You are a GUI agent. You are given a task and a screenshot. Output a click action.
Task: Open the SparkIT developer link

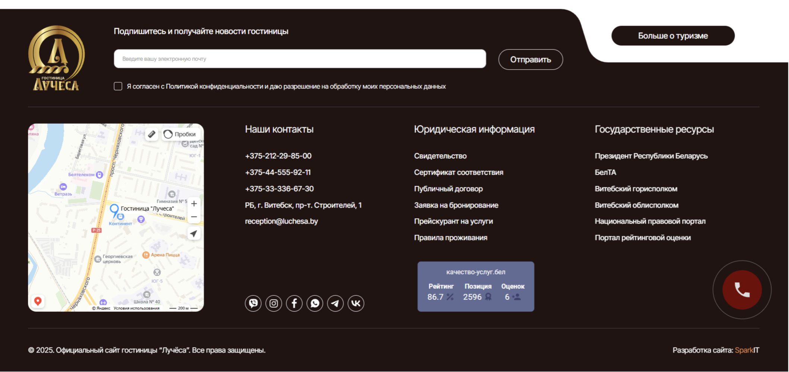click(x=747, y=350)
